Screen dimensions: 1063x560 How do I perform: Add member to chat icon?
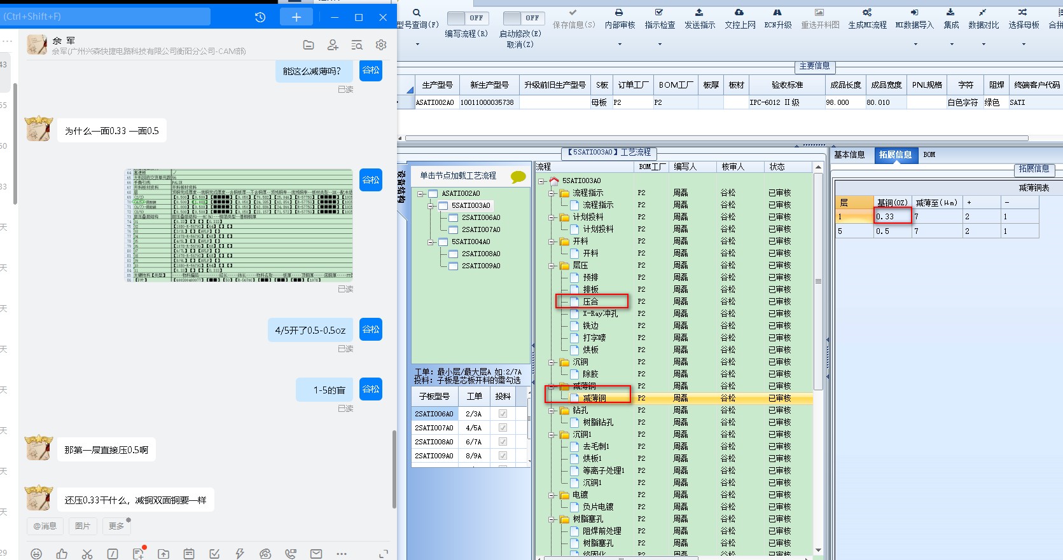coord(333,44)
